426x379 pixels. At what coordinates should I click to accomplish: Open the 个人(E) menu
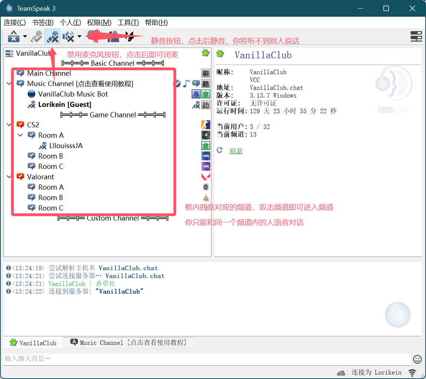(x=70, y=23)
